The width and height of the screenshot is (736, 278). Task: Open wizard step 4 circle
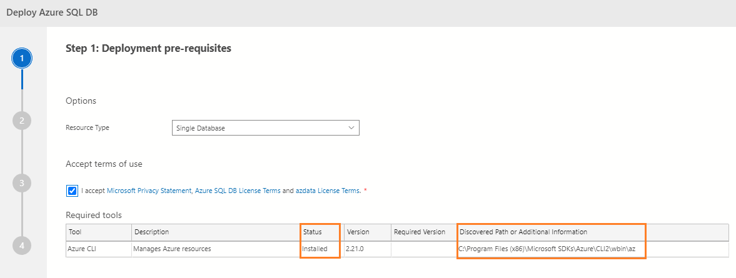click(22, 246)
